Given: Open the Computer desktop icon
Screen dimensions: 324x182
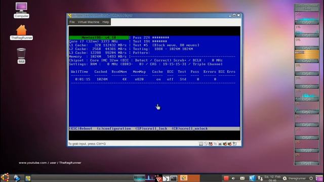Looking at the screenshot, I should pyautogui.click(x=21, y=10).
